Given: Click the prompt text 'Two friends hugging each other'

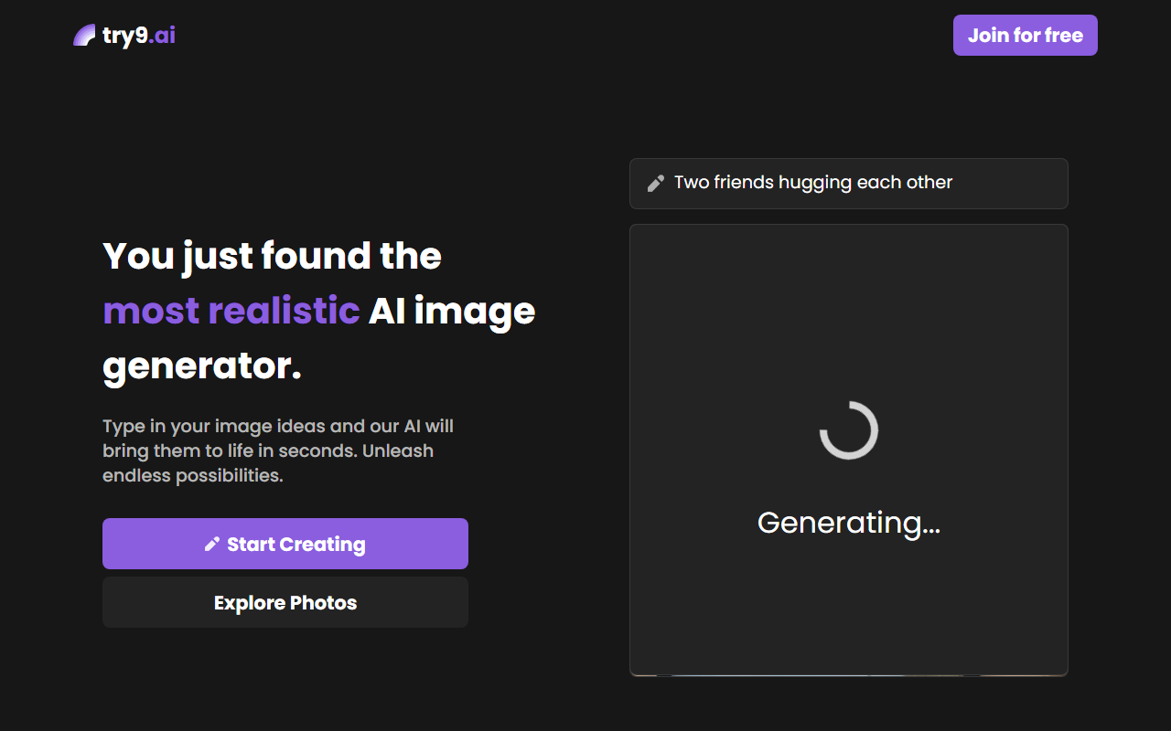Looking at the screenshot, I should pyautogui.click(x=812, y=183).
